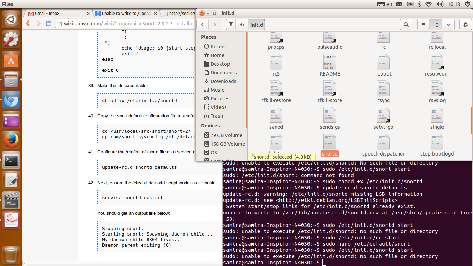Open Downloads in Places sidebar

pyautogui.click(x=223, y=81)
